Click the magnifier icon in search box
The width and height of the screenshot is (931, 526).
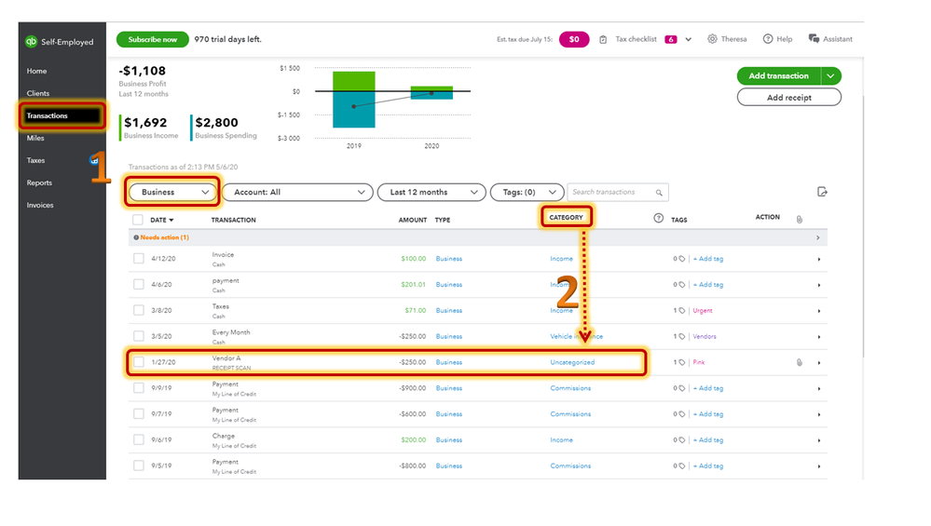[659, 193]
